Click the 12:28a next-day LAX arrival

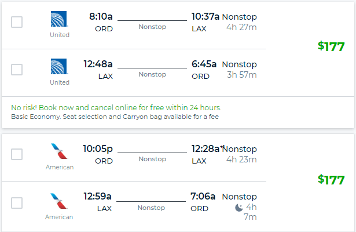coord(205,148)
